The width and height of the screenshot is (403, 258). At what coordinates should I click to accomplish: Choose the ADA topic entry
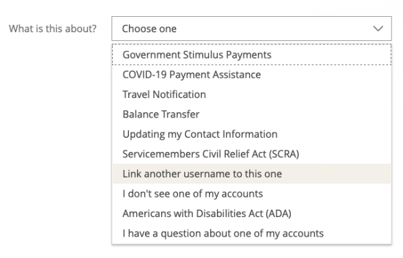252,213
